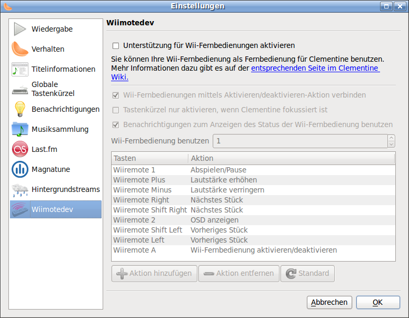Image resolution: width=409 pixels, height=318 pixels.
Task: Select the Wiiremote 1 row
Action: pyautogui.click(x=253, y=170)
